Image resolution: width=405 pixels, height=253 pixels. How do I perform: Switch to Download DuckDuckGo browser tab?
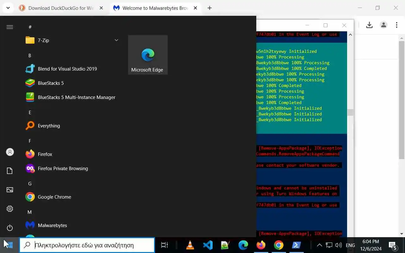coord(61,8)
